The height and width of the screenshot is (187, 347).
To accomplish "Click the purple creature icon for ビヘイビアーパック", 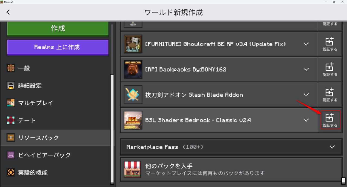I will (11, 155).
